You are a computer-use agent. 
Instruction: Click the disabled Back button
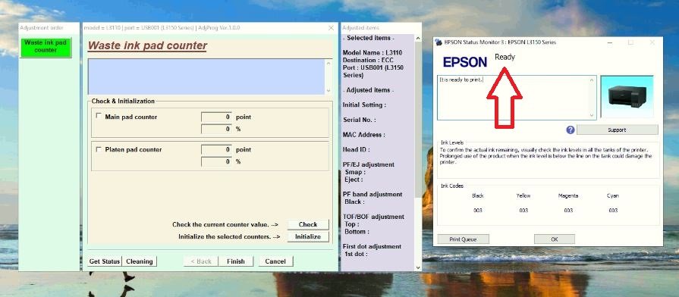(x=201, y=261)
